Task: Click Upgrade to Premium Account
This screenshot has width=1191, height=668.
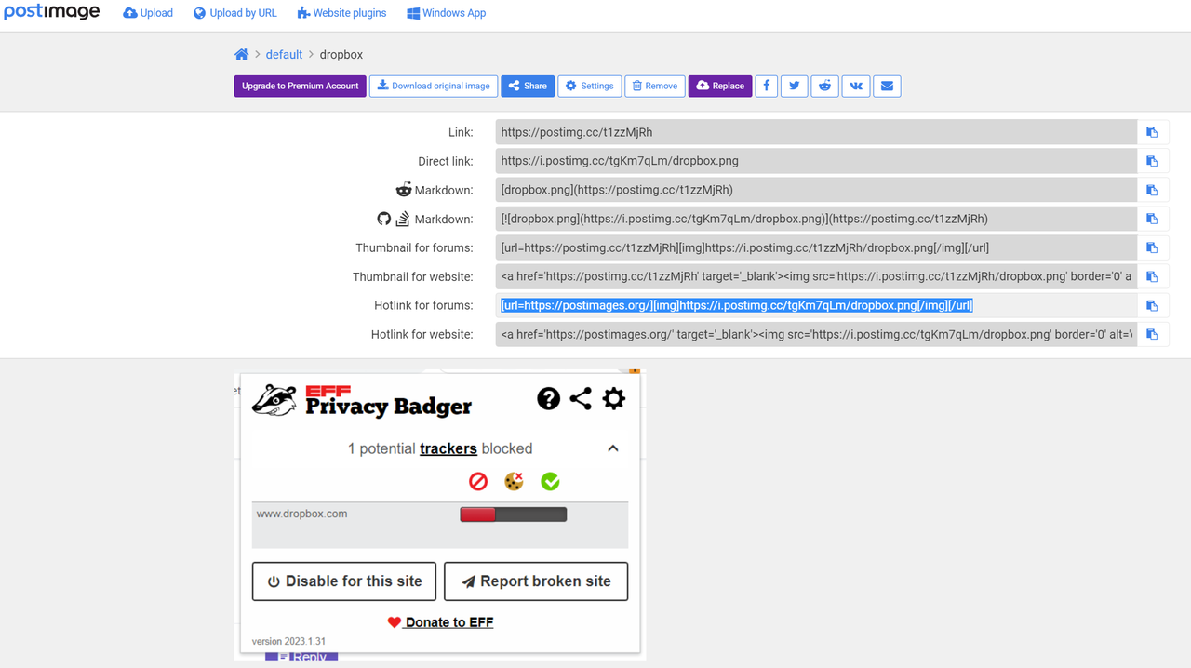Action: pyautogui.click(x=300, y=86)
